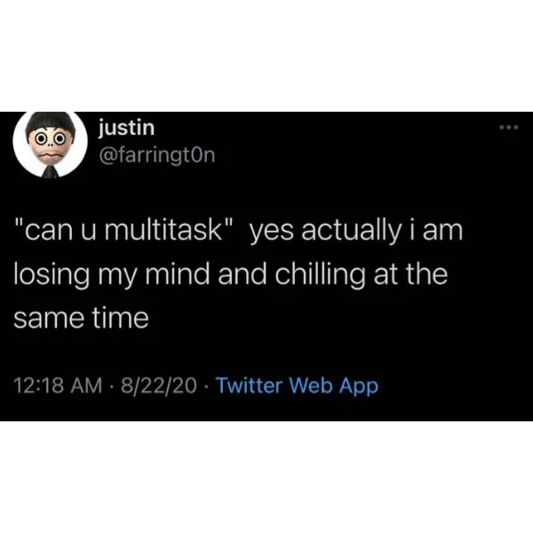Viewport: 533px width, 533px height.
Task: Open the three-dot more options menu
Action: [x=508, y=127]
